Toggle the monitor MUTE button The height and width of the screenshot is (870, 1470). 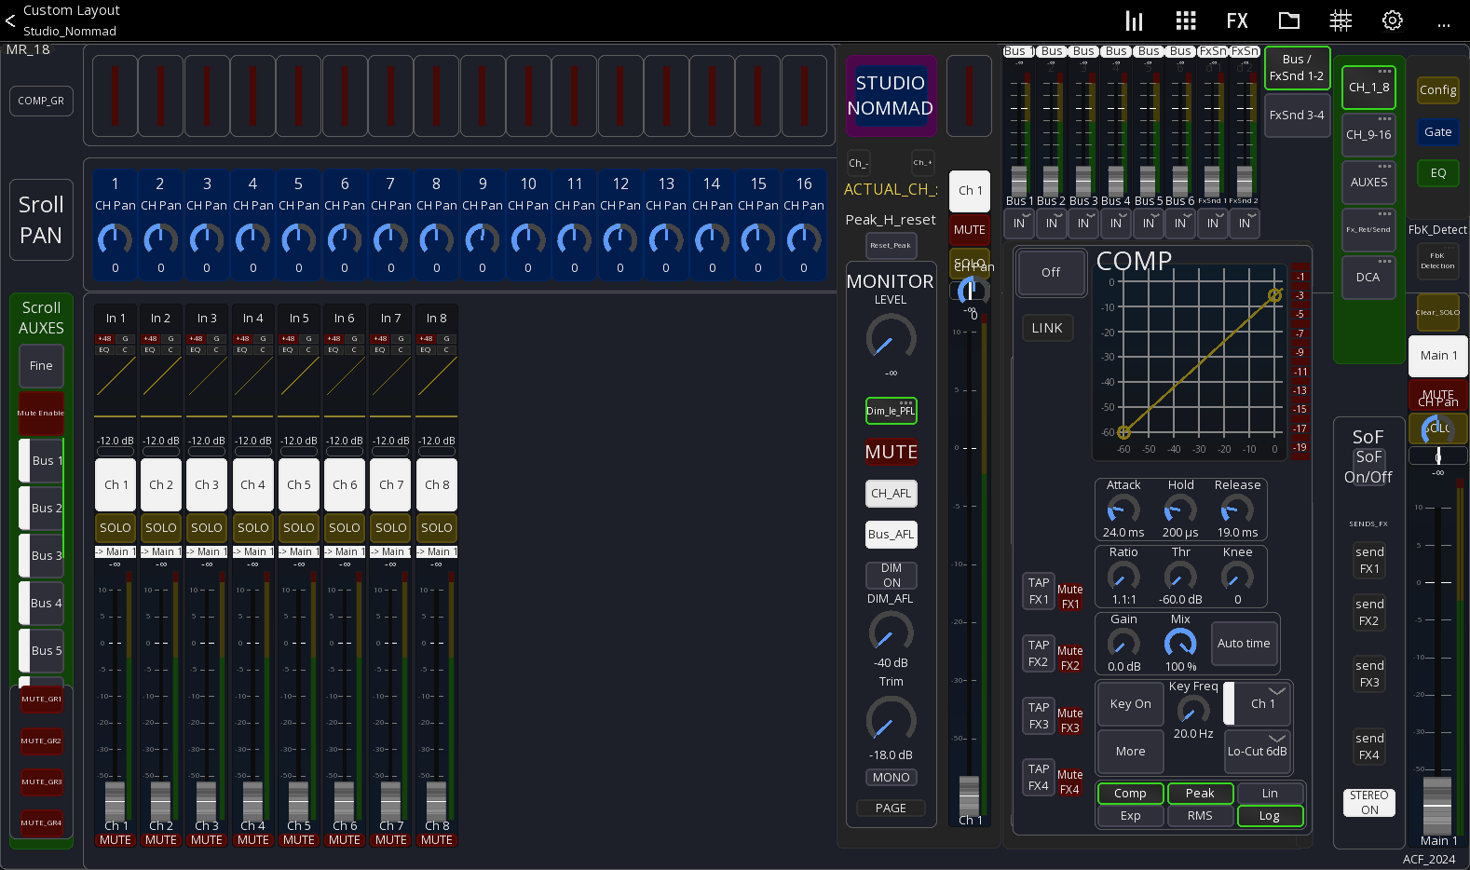(x=892, y=453)
